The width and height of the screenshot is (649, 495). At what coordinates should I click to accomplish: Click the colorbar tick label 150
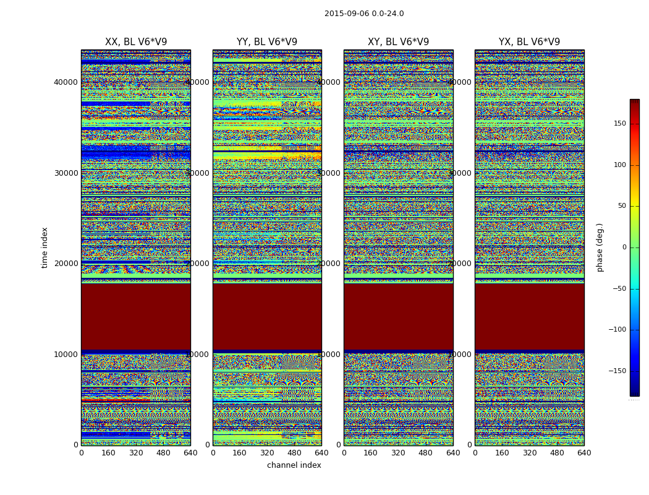click(619, 123)
